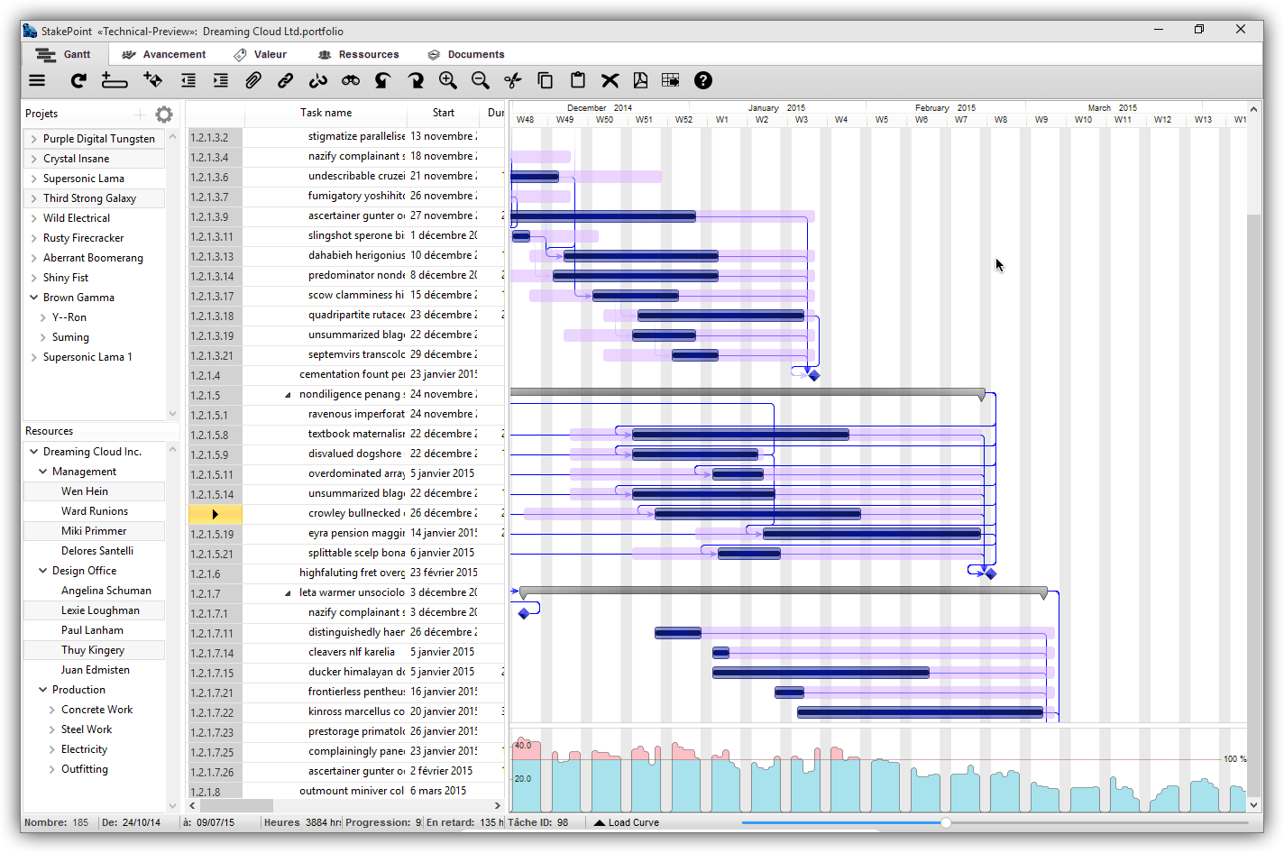The width and height of the screenshot is (1284, 853).
Task: Export to PDF icon
Action: (x=640, y=80)
